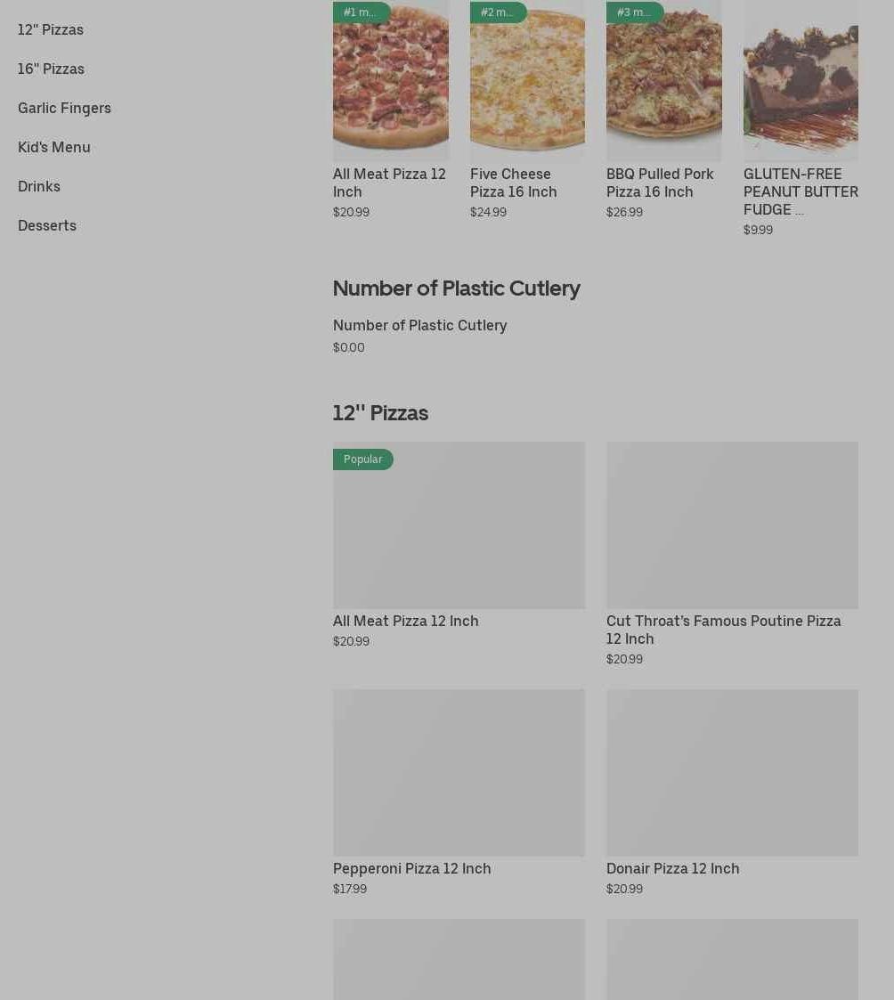Open the Number of Plastic Cutlery item

[x=419, y=326]
